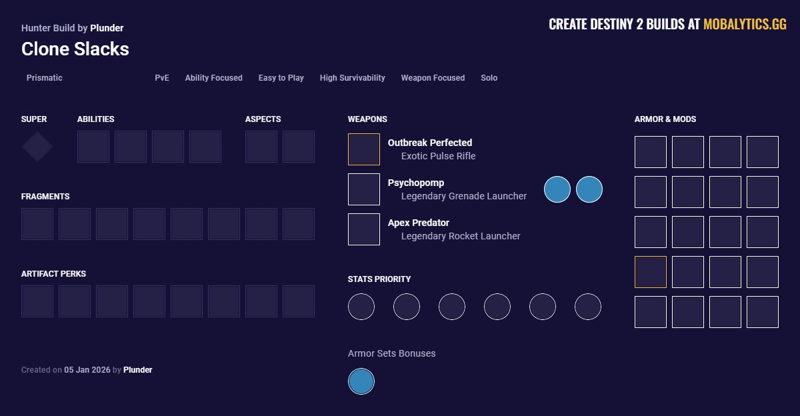Select the first Fragments slot icon

coord(37,224)
